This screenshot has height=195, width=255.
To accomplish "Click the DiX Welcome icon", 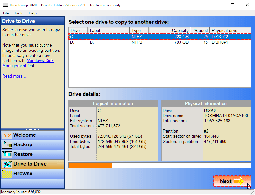I will [7, 135].
